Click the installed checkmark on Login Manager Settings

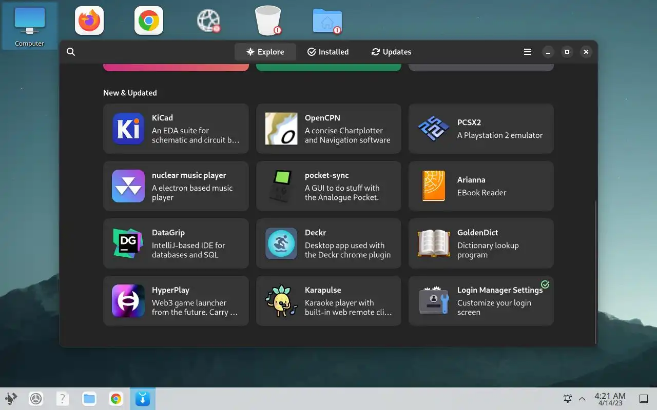(x=545, y=284)
